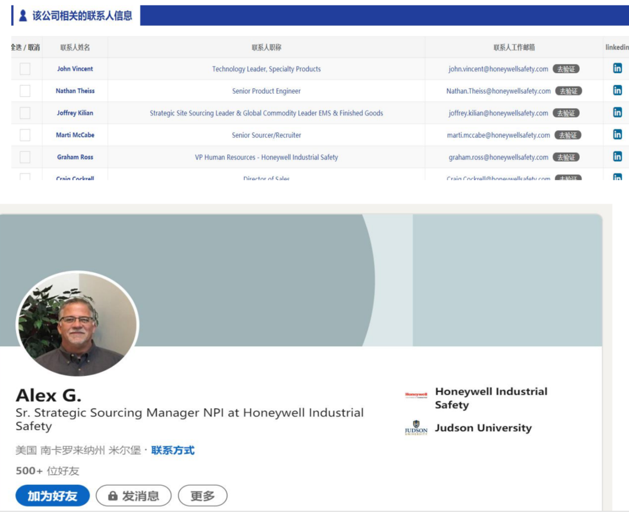Click the 该公司相关的联系人信息 section title

[82, 15]
